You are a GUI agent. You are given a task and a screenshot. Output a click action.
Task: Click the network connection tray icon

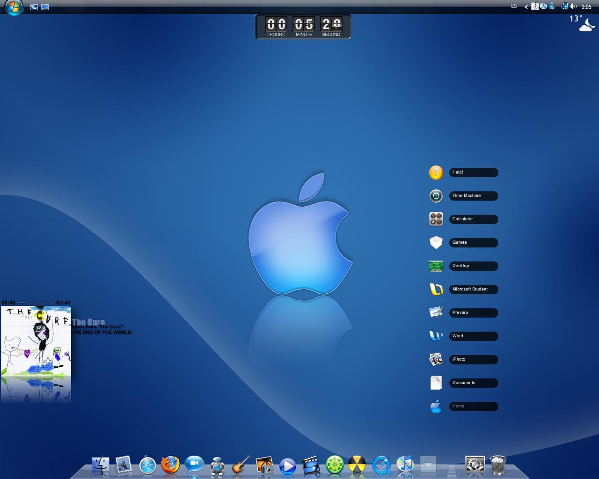pyautogui.click(x=564, y=7)
